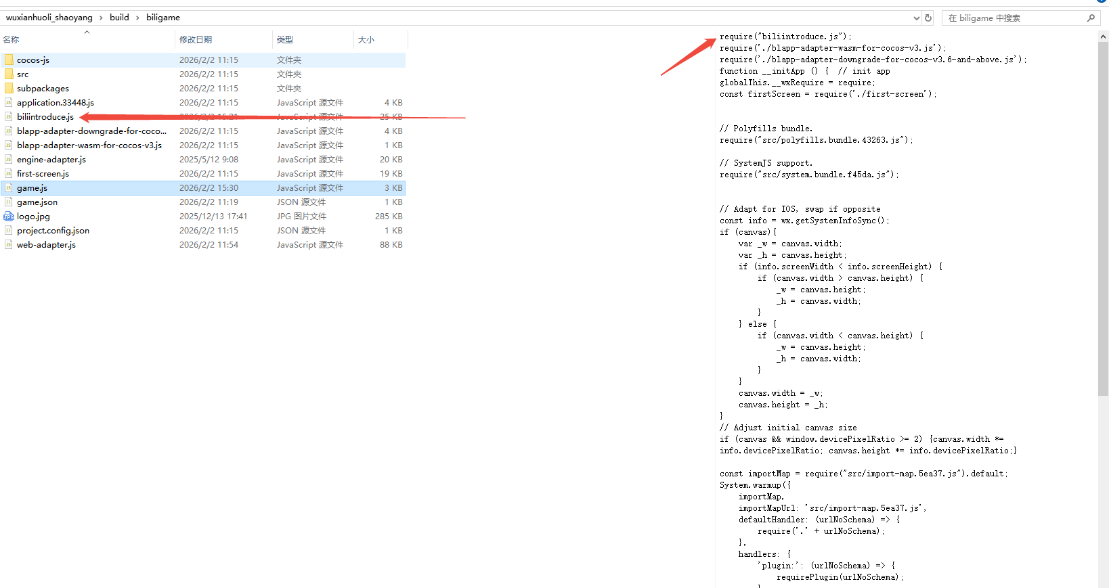Expand the chevron after wuxianhuoli_shaoyang
Viewport: 1109px width, 588px height.
tap(102, 18)
